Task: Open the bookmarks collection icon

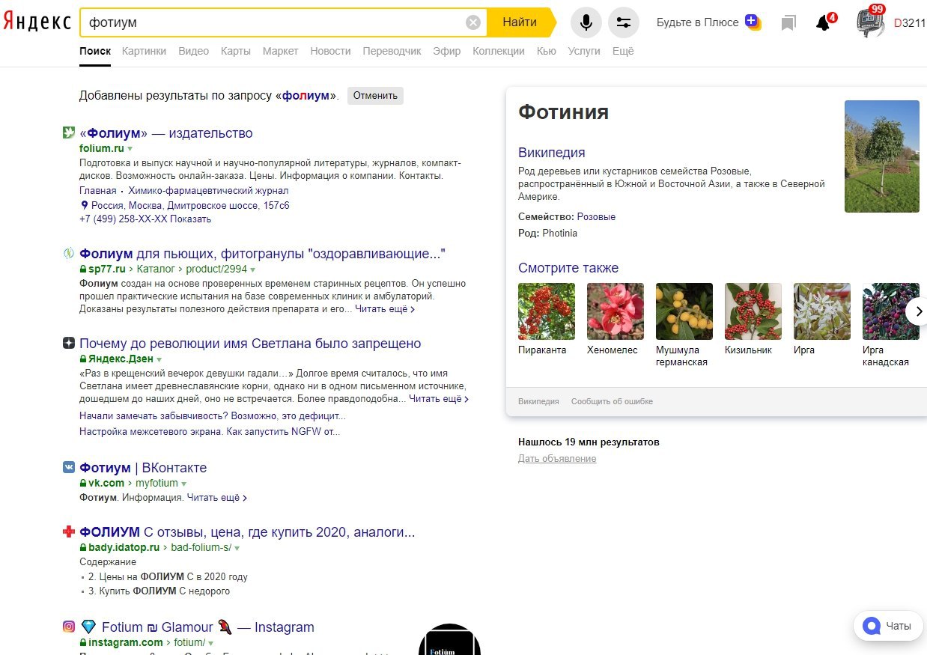Action: click(788, 23)
